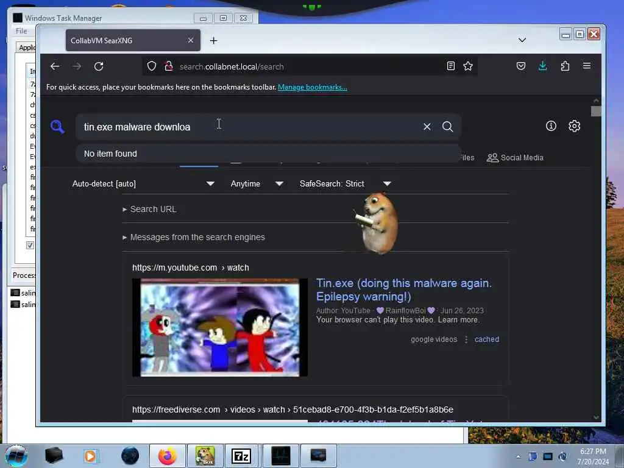Viewport: 624px width, 468px height.
Task: Open the SearXNG preferences gear
Action: pyautogui.click(x=574, y=126)
